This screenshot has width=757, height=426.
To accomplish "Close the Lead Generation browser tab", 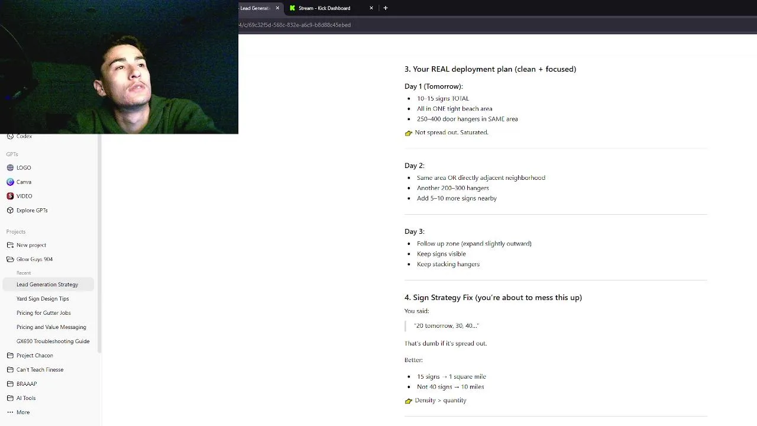I will [277, 8].
